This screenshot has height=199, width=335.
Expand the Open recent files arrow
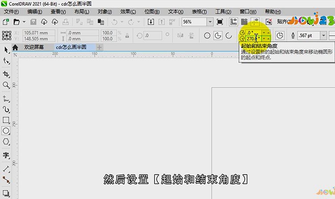[x=24, y=22]
